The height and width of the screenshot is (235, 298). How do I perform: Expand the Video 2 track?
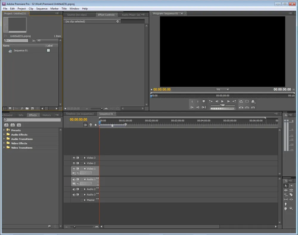tap(85, 163)
